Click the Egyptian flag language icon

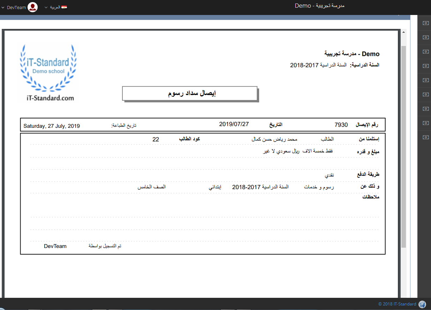click(x=64, y=7)
